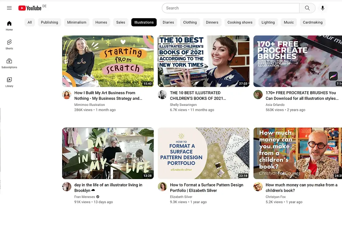
Task: Open Library from sidebar
Action: tap(9, 82)
